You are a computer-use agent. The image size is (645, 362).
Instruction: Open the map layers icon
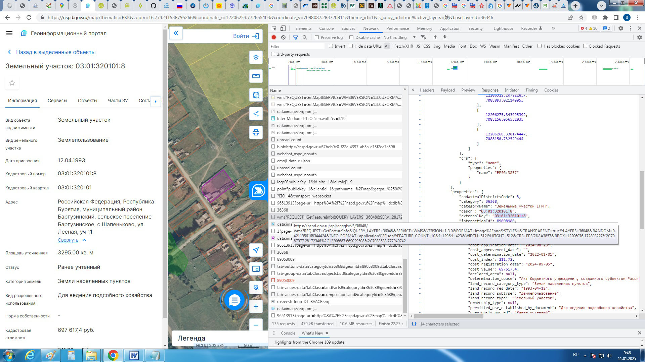tap(256, 57)
